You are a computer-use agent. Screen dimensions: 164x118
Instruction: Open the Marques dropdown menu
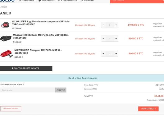click(x=47, y=1)
